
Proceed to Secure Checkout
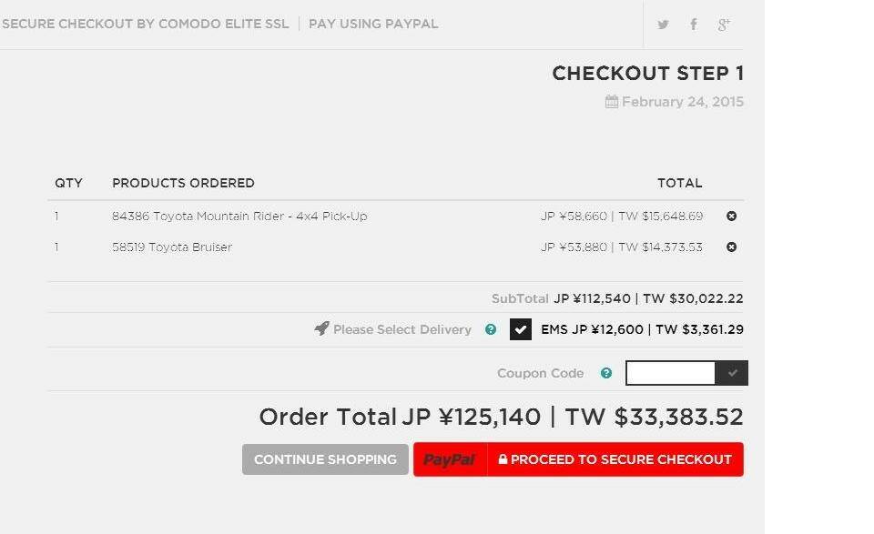[x=615, y=459]
